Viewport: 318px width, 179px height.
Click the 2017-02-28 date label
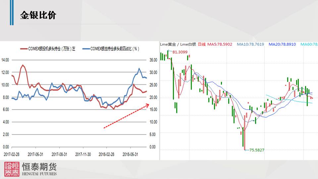click(x=12, y=154)
